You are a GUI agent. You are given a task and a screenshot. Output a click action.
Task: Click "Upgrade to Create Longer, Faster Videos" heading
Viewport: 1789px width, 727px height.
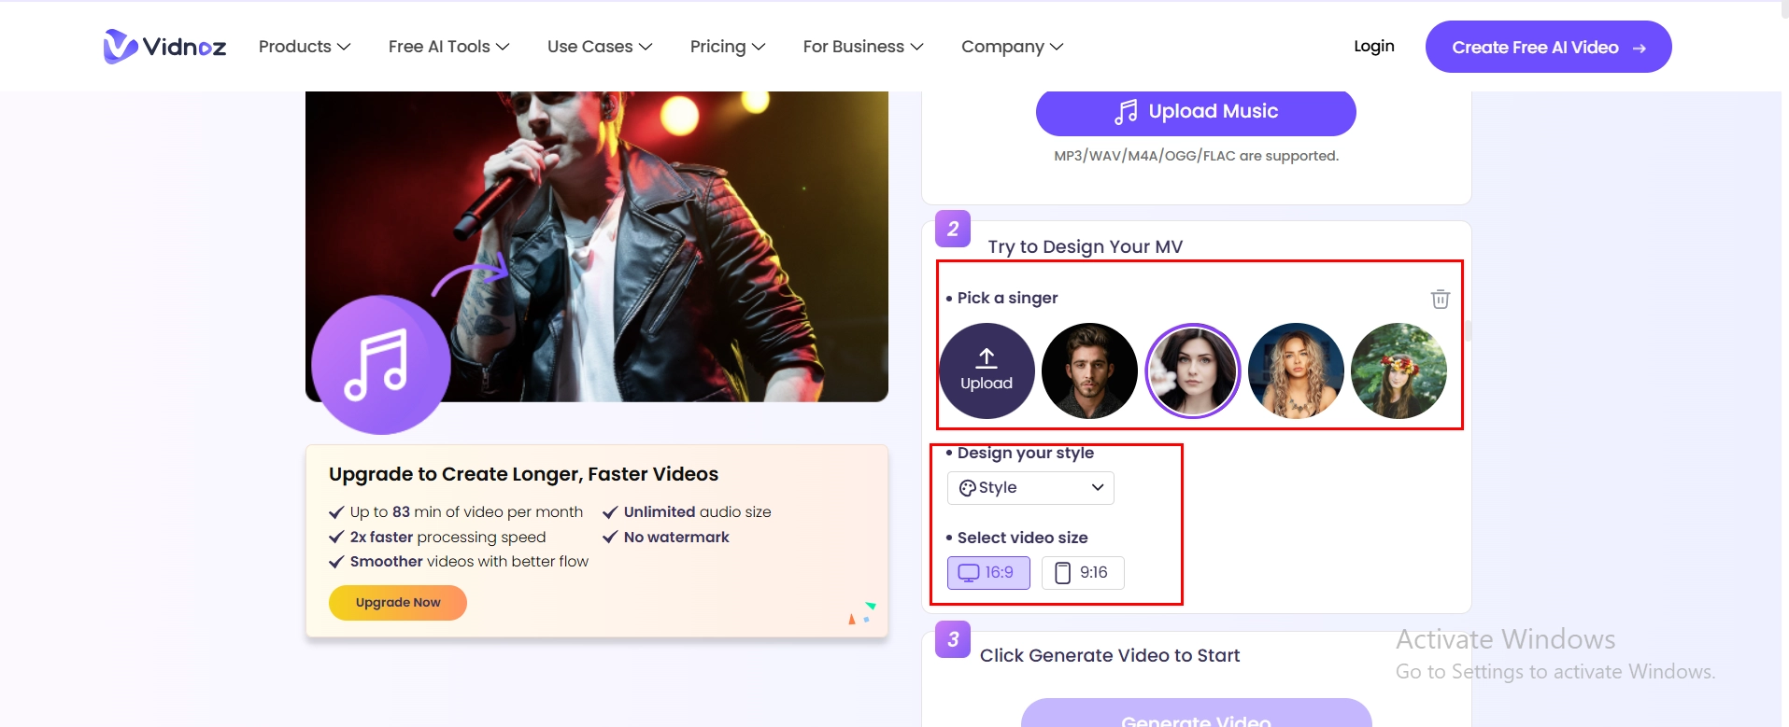[x=523, y=474]
